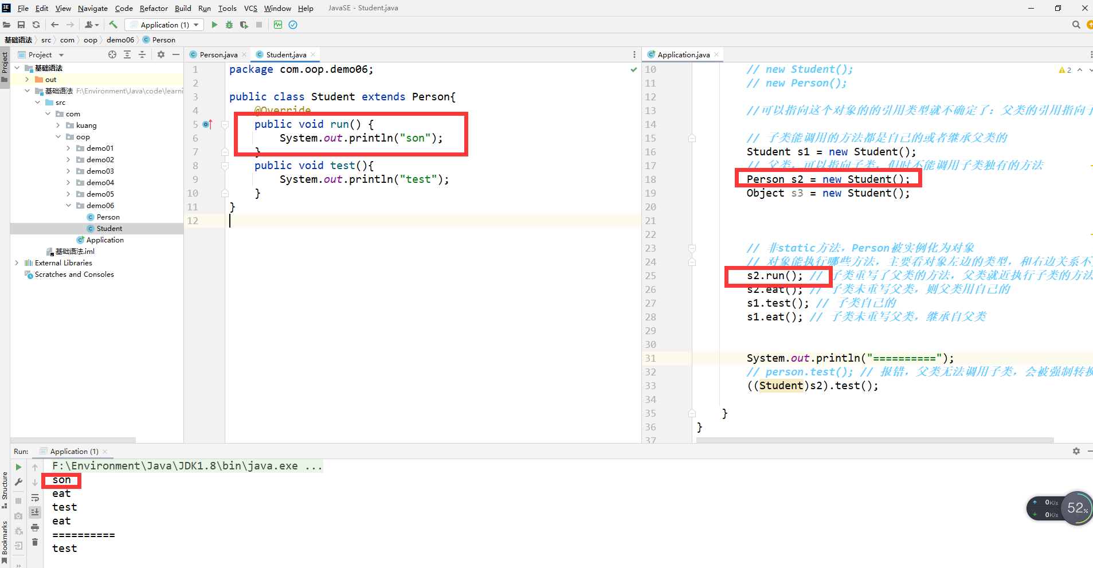Viewport: 1093px width, 568px height.
Task: Open the Project view selector dropdown
Action: [41, 54]
